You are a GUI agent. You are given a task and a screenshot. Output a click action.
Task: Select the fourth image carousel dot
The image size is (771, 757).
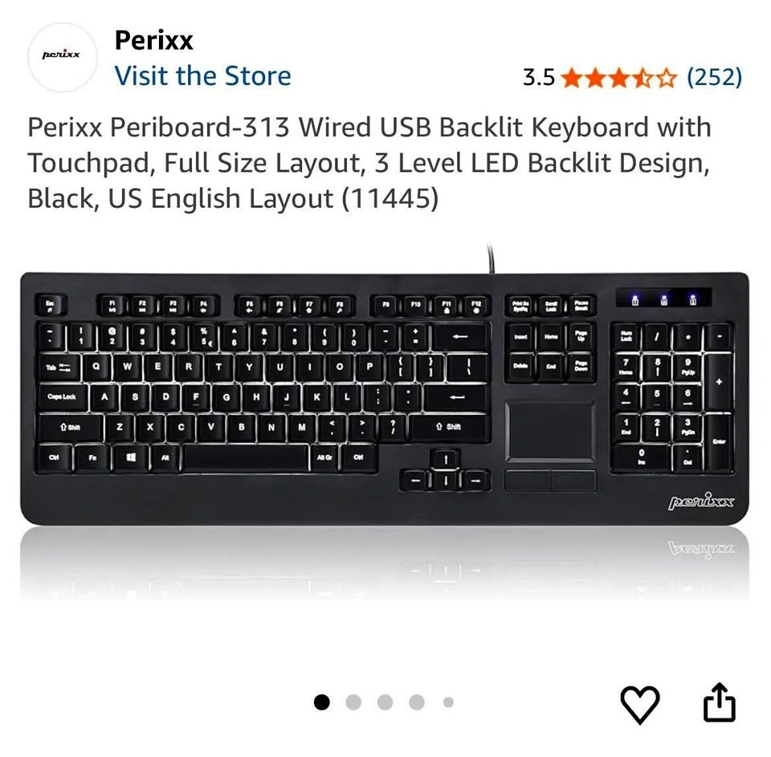[417, 702]
